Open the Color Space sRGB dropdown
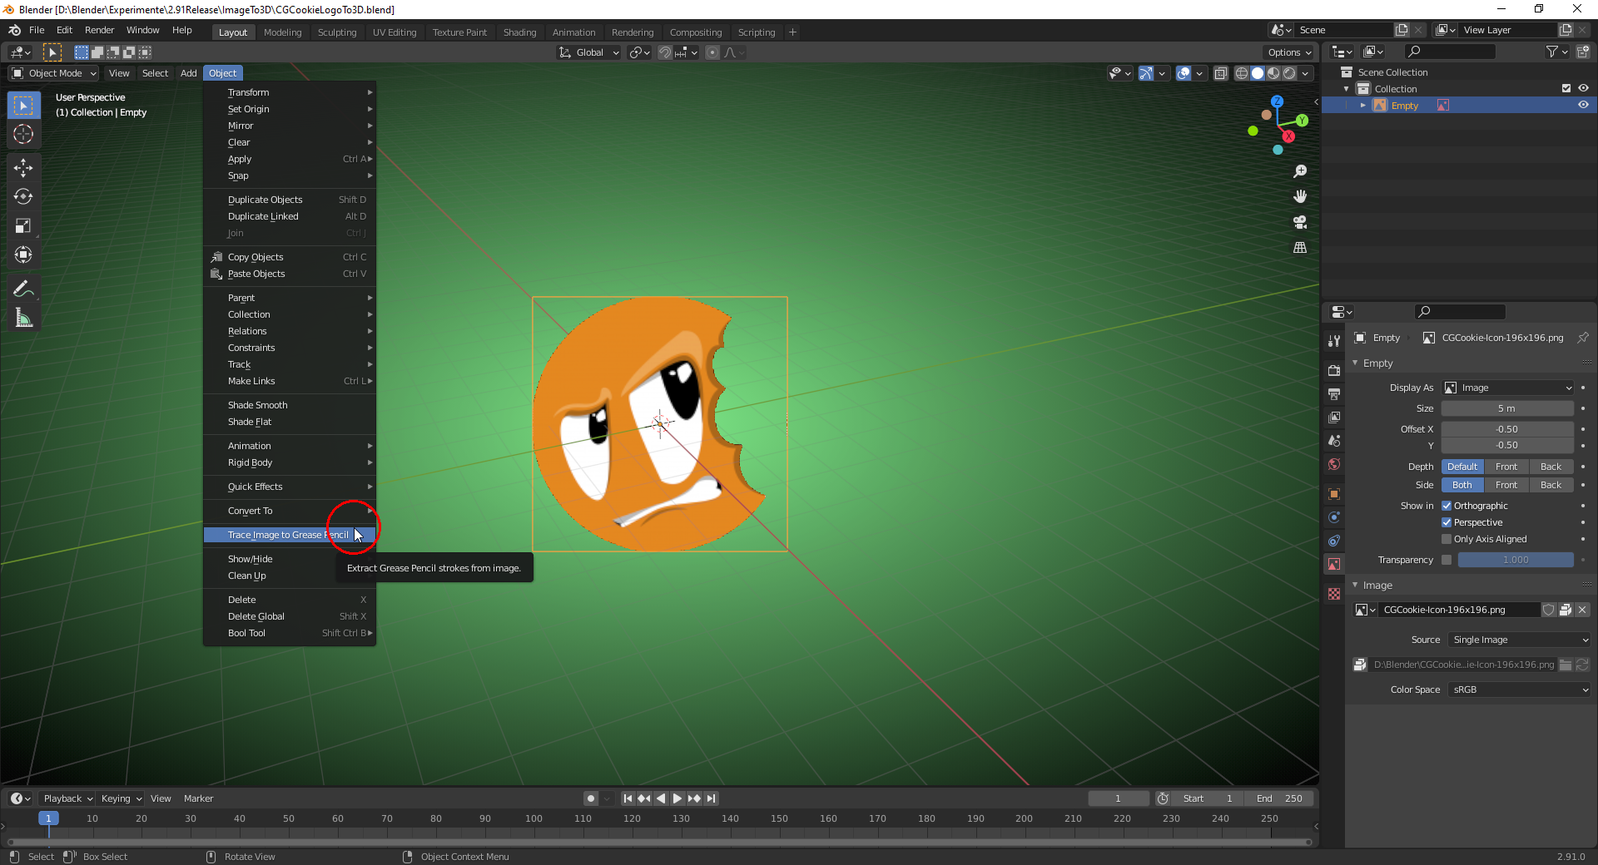Image resolution: width=1598 pixels, height=865 pixels. tap(1520, 690)
